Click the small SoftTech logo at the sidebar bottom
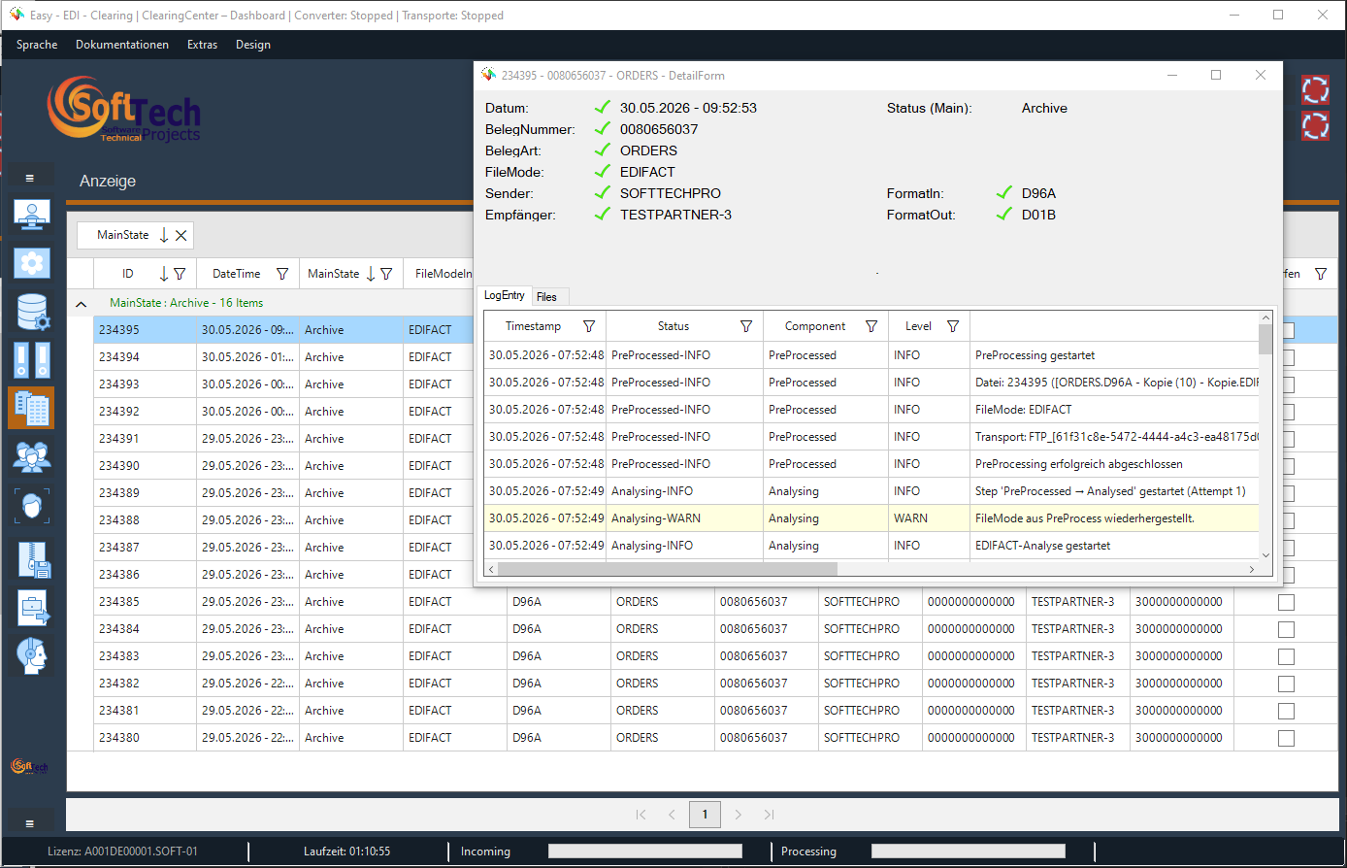 [x=29, y=767]
